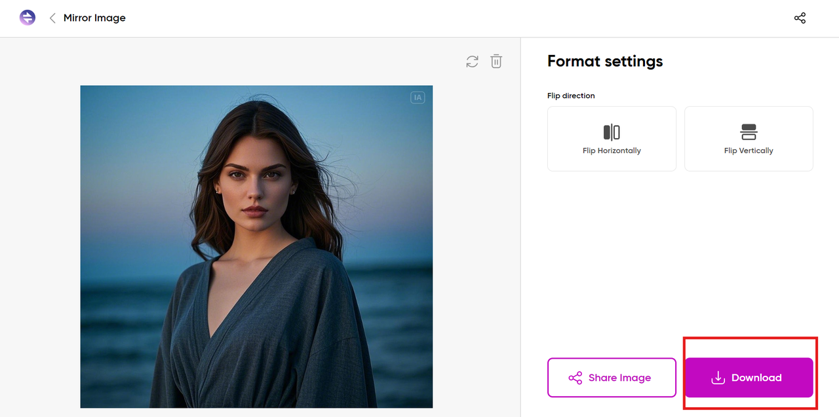Image resolution: width=839 pixels, height=417 pixels.
Task: Delete the image using the trash icon
Action: tap(496, 62)
